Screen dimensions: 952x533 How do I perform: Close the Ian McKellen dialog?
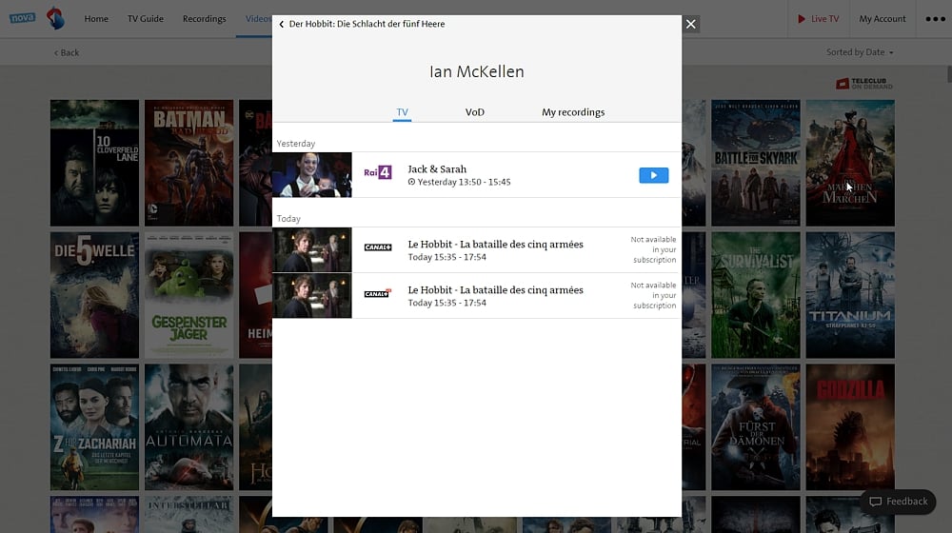(691, 25)
